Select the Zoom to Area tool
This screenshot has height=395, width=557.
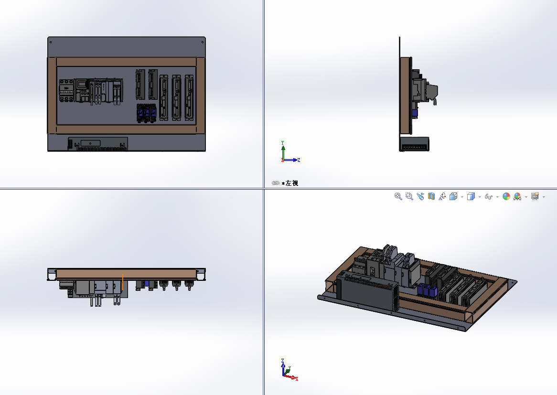(x=409, y=196)
